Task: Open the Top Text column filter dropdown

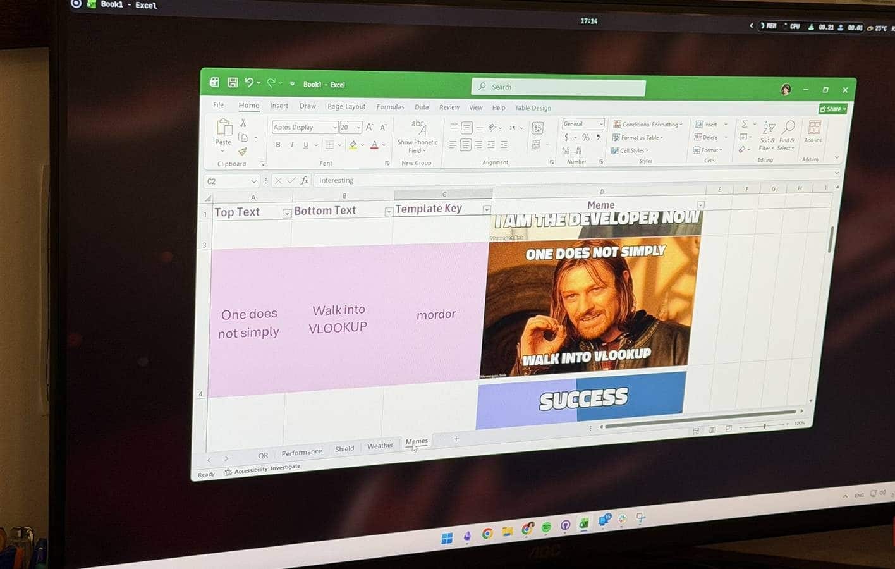Action: [x=287, y=214]
